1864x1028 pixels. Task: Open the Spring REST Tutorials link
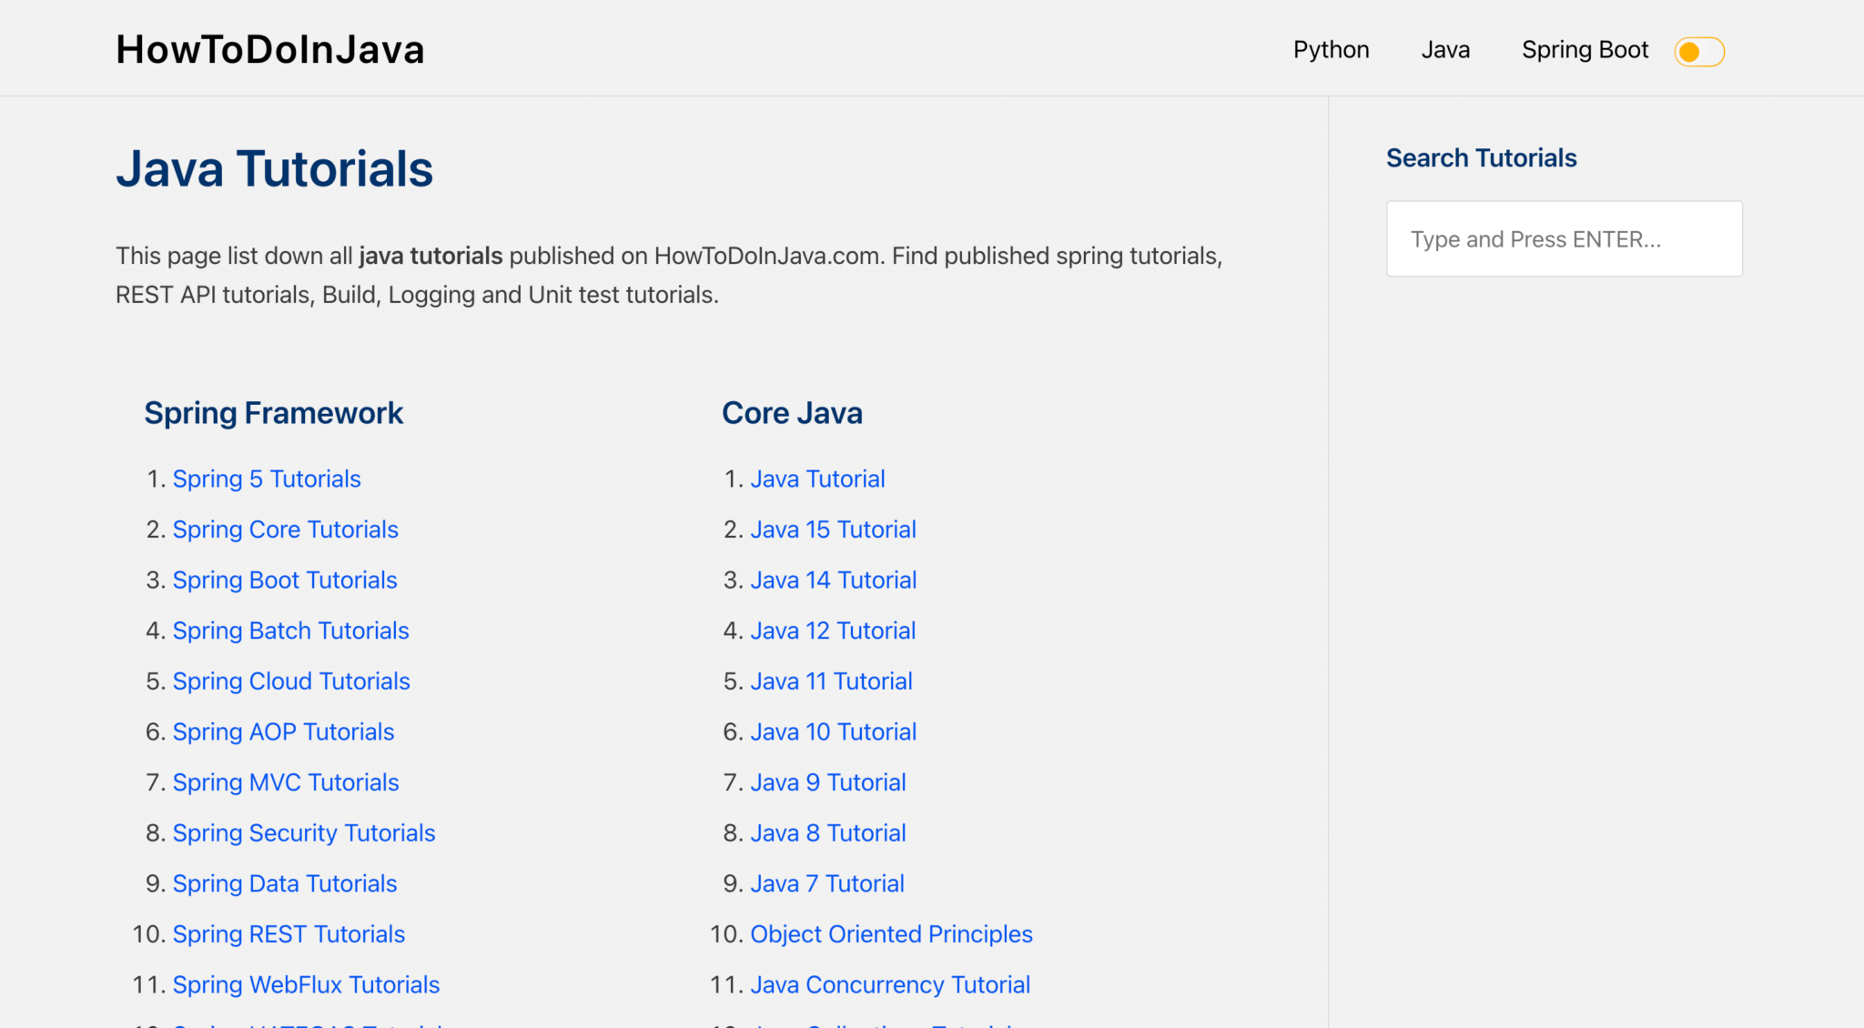pos(289,934)
